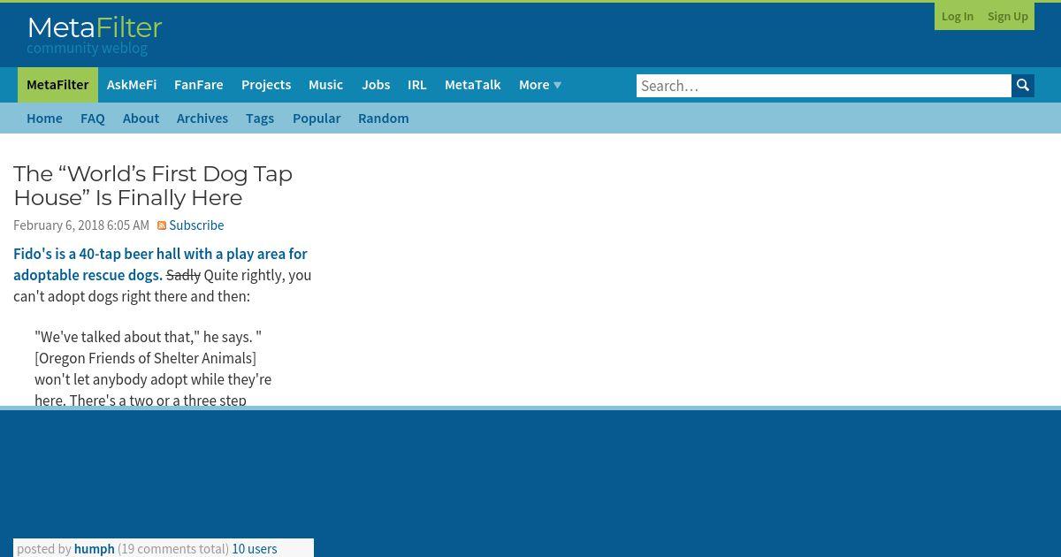Open the Fido's 40-tap beer hall link
The height and width of the screenshot is (557, 1061).
coord(160,264)
